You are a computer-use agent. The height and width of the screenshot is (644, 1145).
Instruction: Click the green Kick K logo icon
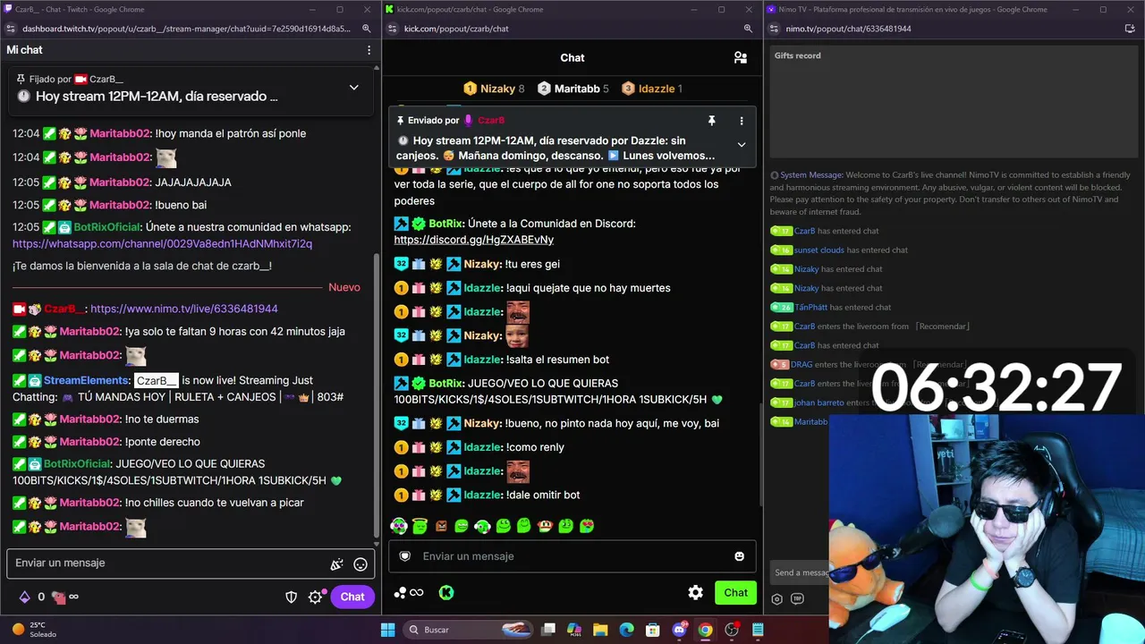pyautogui.click(x=446, y=592)
